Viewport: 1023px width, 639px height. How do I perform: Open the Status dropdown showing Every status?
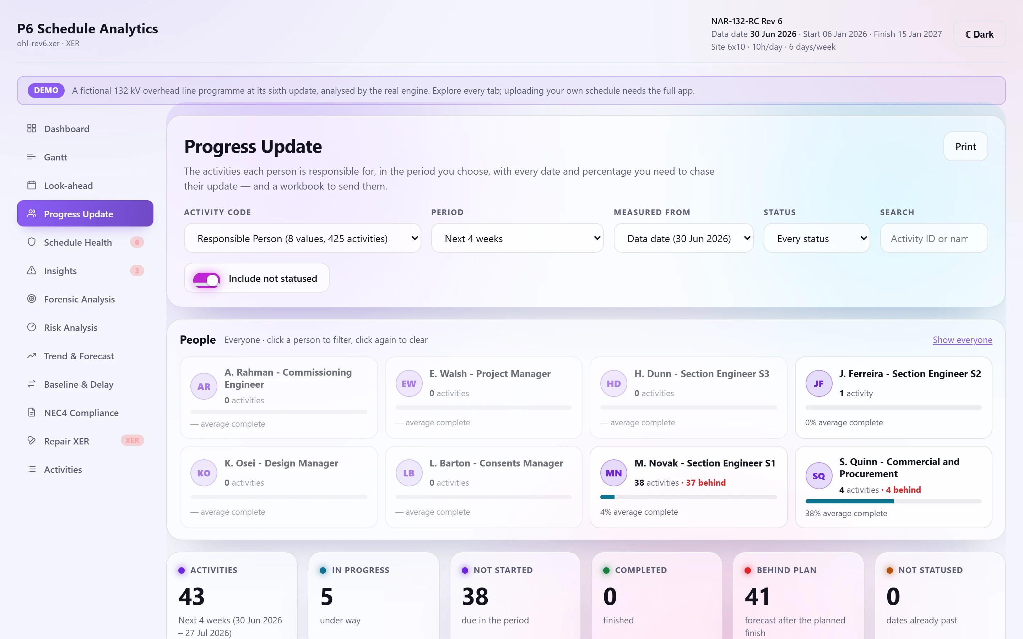tap(817, 238)
